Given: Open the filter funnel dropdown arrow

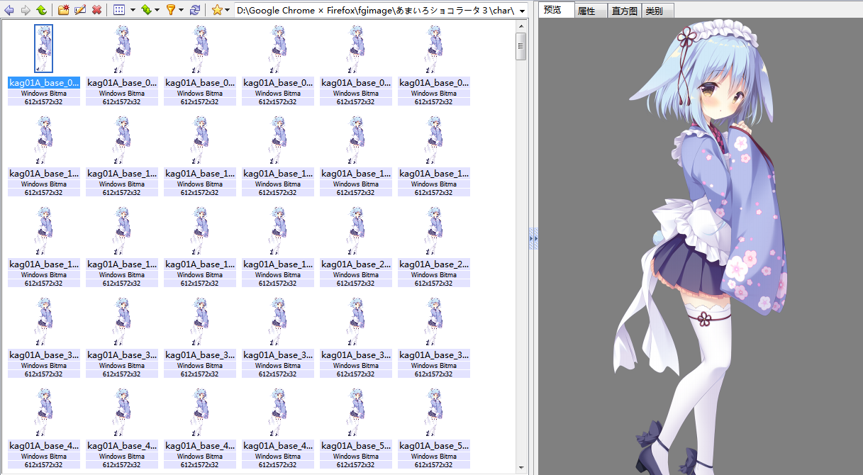Looking at the screenshot, I should click(x=181, y=11).
